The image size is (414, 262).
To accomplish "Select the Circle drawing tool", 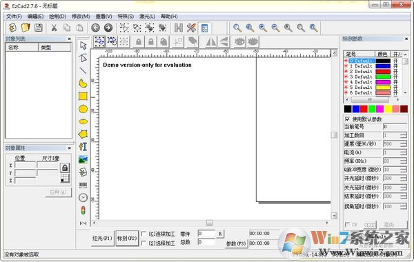I will (83, 109).
